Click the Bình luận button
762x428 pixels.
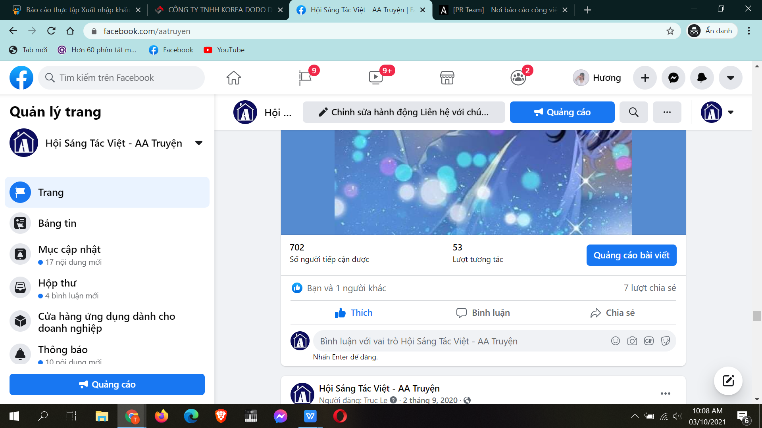tap(483, 313)
